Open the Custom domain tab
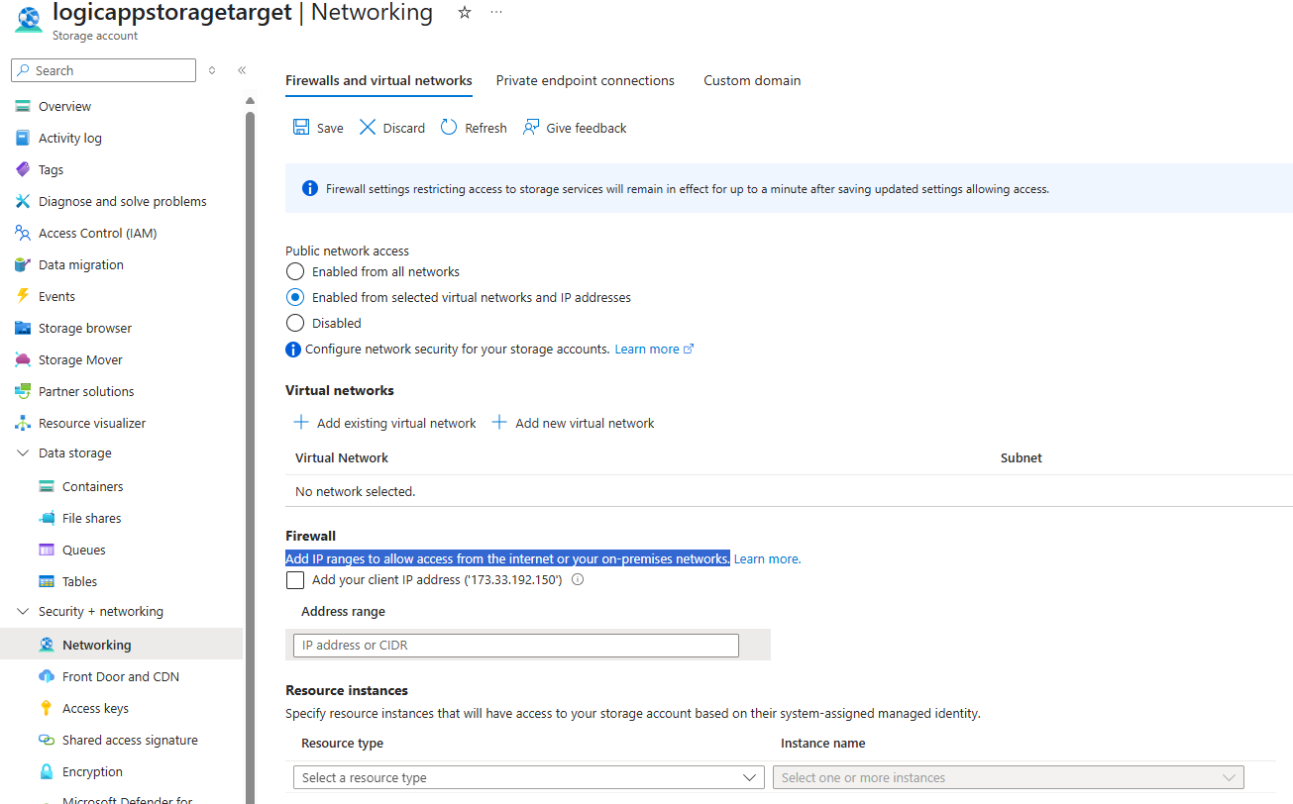This screenshot has width=1293, height=804. tap(752, 80)
